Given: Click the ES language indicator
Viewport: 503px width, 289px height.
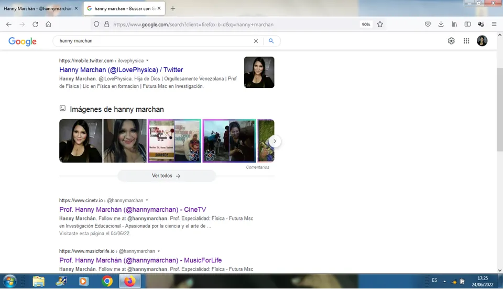Looking at the screenshot, I should (434, 280).
